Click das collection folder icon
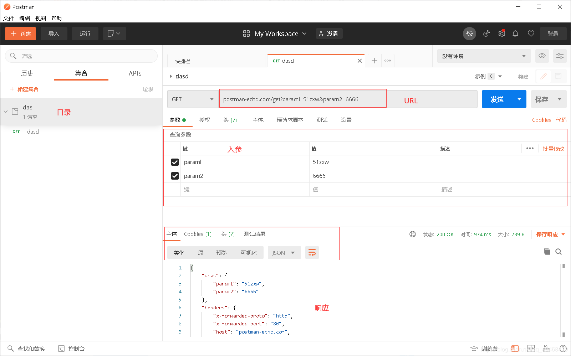This screenshot has height=356, width=571. [x=15, y=112]
